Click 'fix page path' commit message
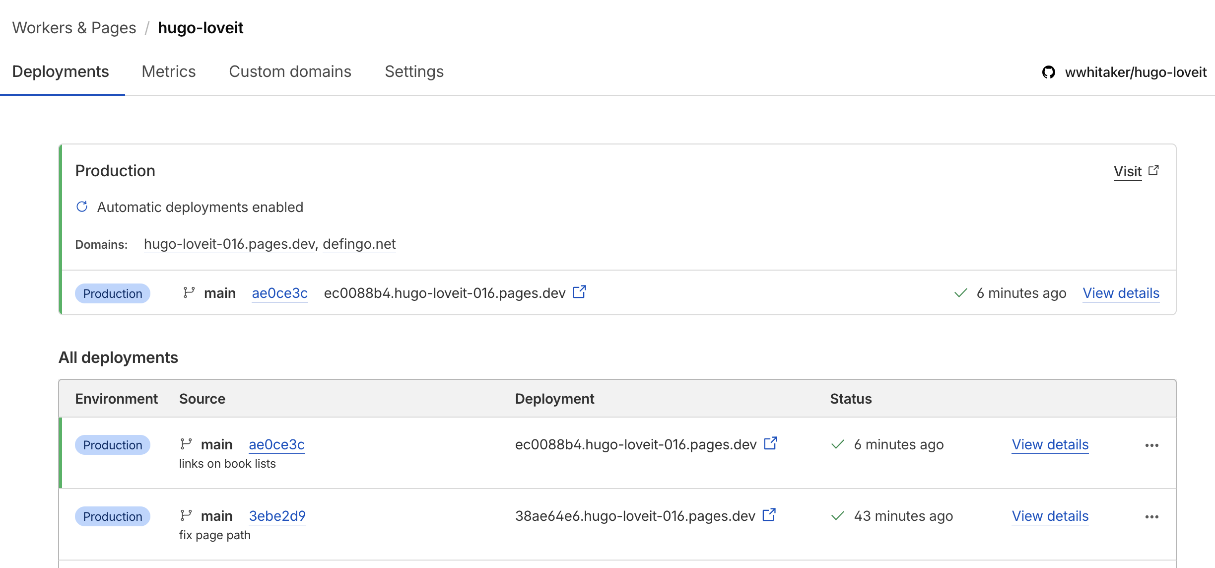Viewport: 1215px width, 568px height. click(x=215, y=535)
